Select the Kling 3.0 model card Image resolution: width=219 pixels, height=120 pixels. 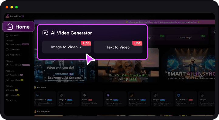coord(68,99)
